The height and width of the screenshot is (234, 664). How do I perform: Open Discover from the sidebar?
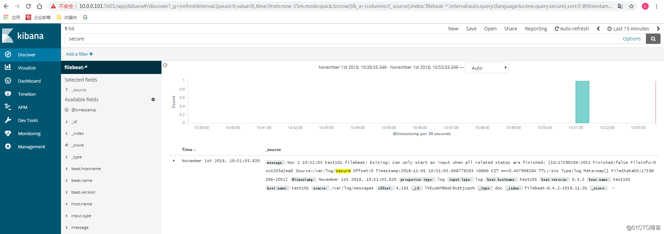coord(30,55)
